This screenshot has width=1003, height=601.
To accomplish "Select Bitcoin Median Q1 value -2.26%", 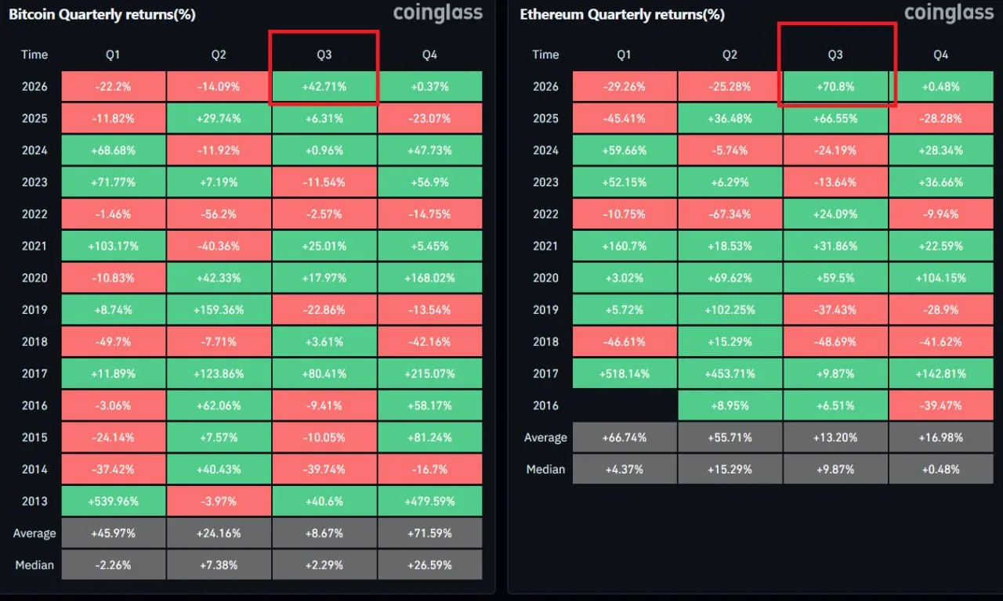I will point(113,565).
